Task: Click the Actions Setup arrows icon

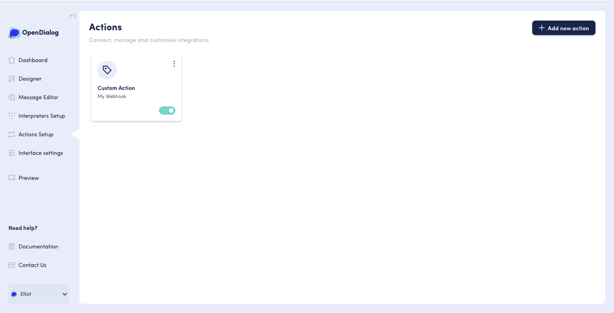Action: [12, 134]
